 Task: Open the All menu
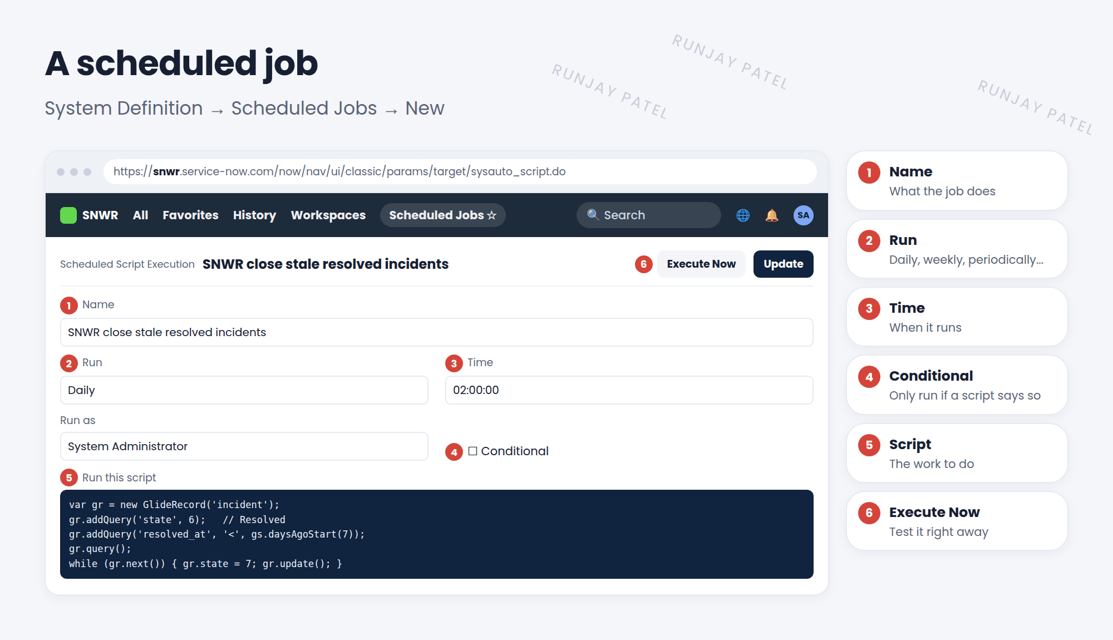pyautogui.click(x=140, y=215)
